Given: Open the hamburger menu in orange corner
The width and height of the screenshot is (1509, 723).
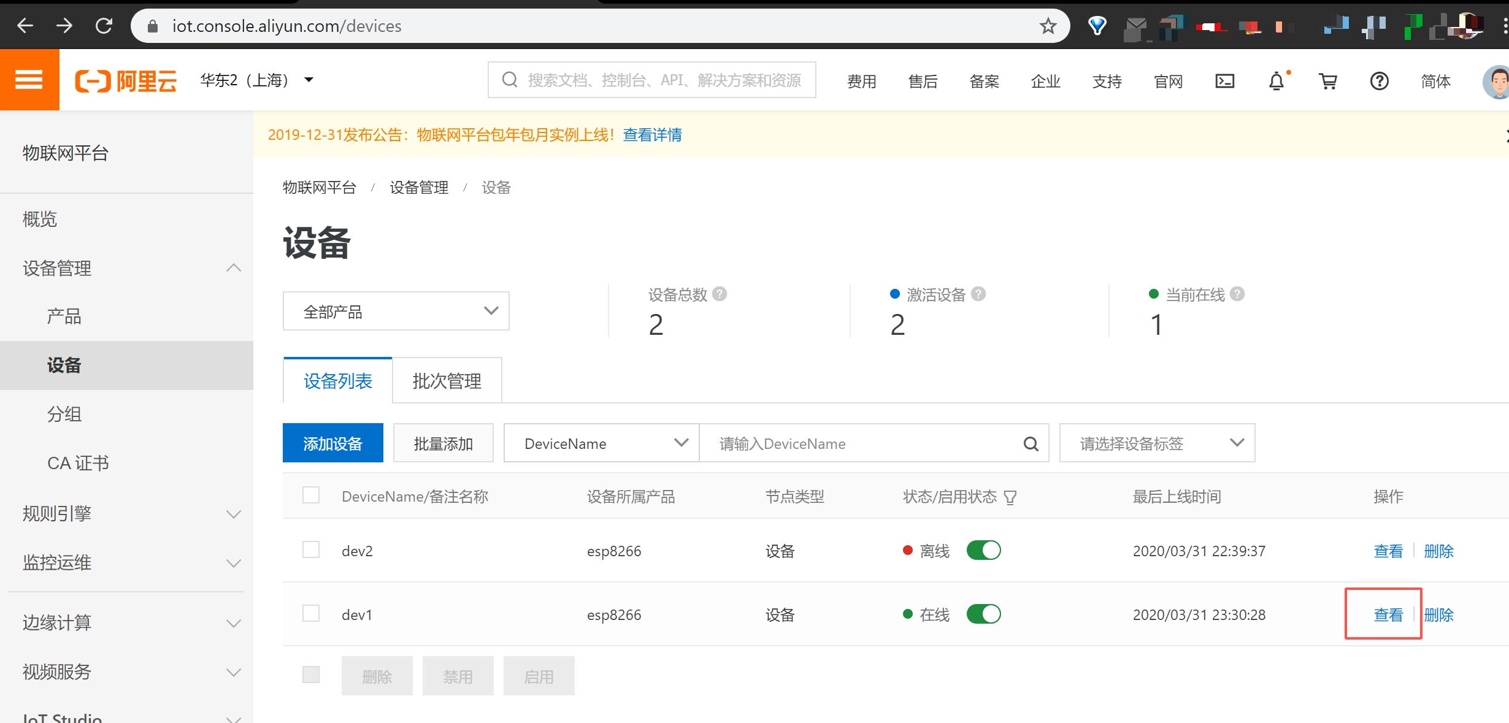Looking at the screenshot, I should pyautogui.click(x=29, y=80).
